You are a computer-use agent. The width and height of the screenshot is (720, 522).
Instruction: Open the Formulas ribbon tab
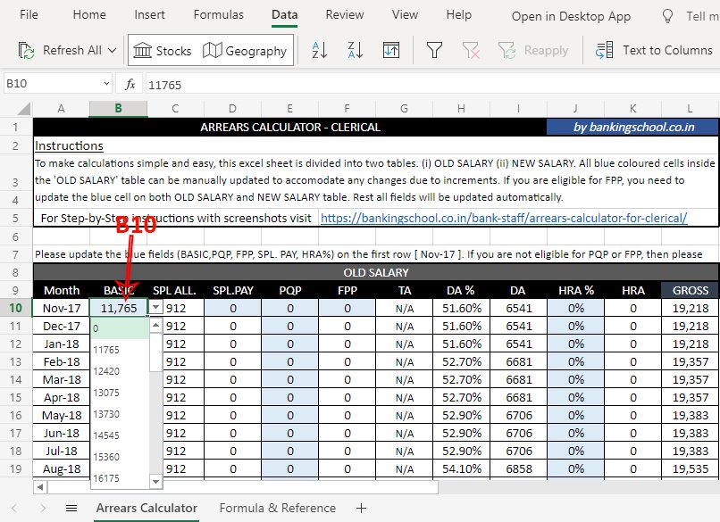(218, 15)
